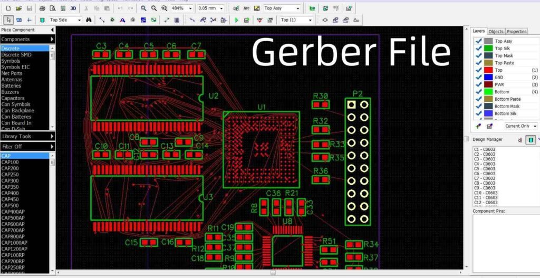Toggle the Bottom Paste layer checkbox

pos(479,99)
